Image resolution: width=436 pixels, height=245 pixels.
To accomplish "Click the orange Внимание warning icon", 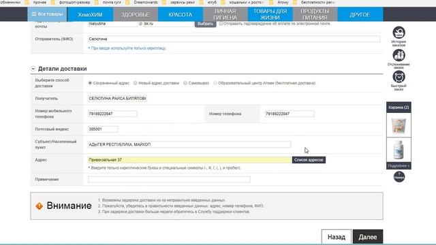I will [x=40, y=206].
